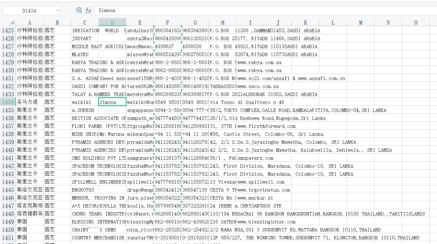This screenshot has height=244, width=437.
Task: Select column K header
Action: (306, 22)
